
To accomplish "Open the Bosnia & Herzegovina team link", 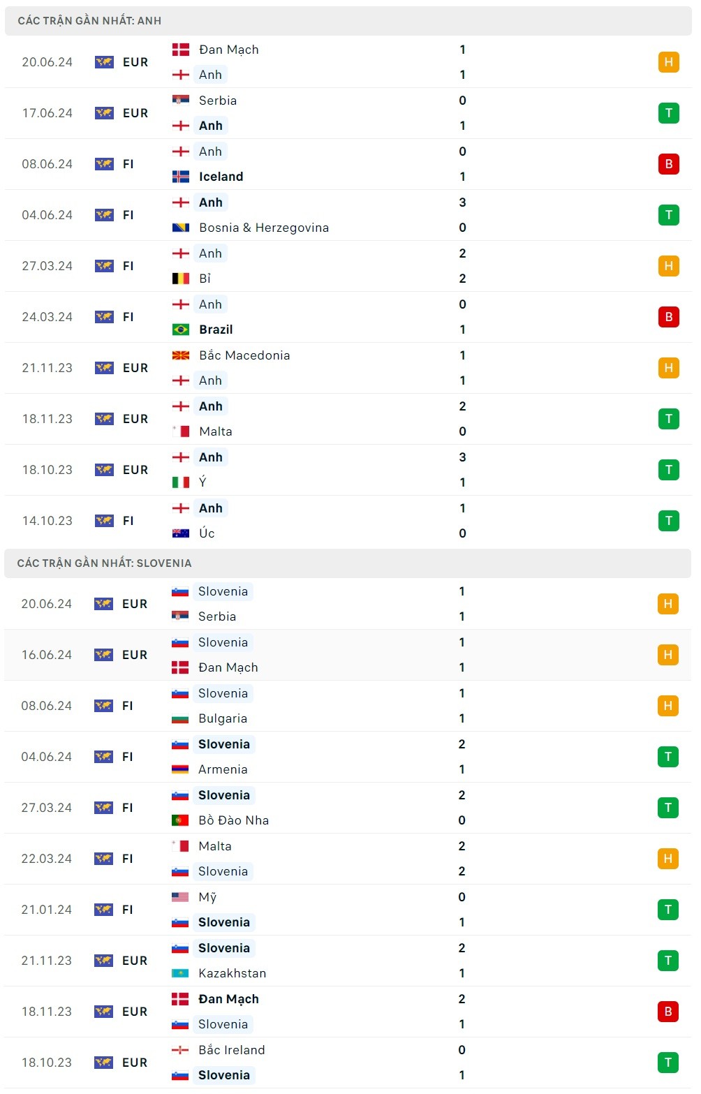I will [x=263, y=228].
